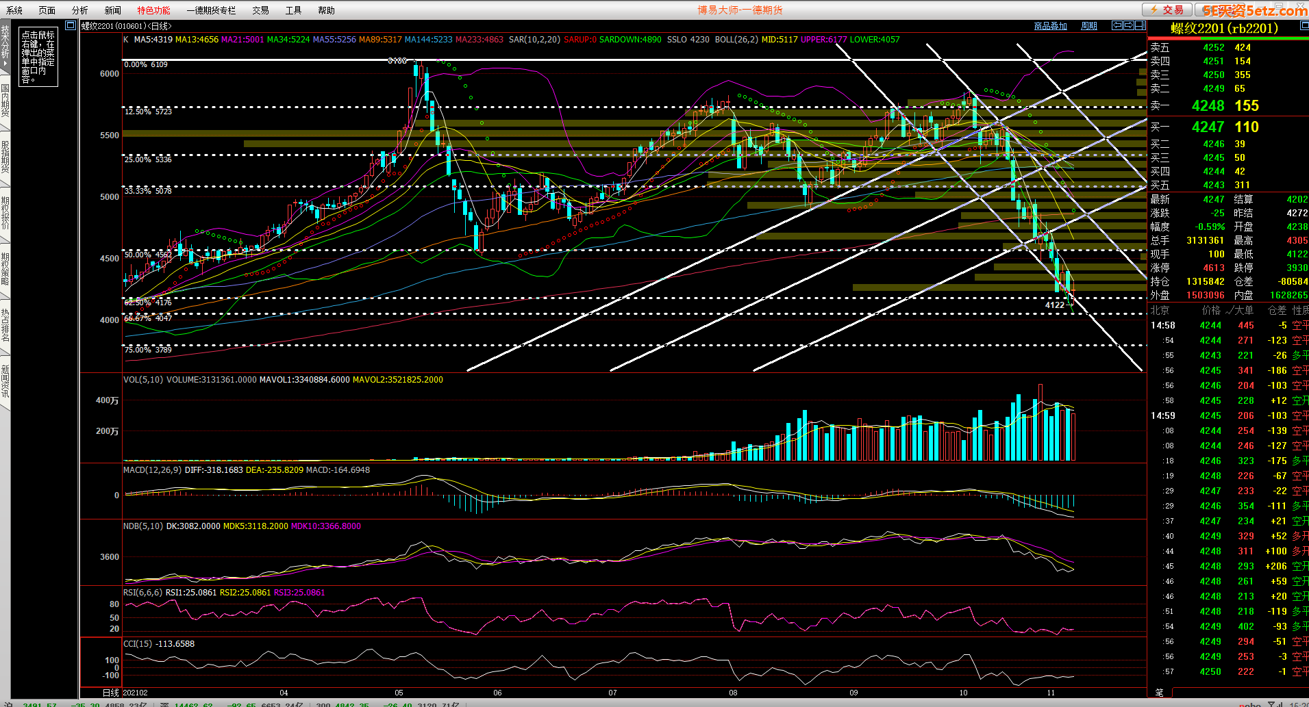Click the 商品叠加 link
Image resolution: width=1309 pixels, height=707 pixels.
(1051, 26)
